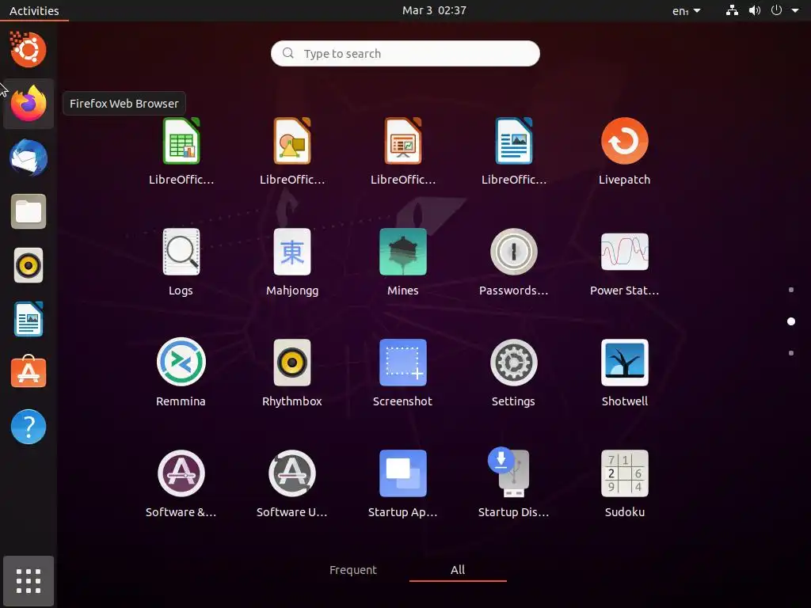Screen dimensions: 811x608
Task: Open LibreOffice Impress orange presentation app
Action: (x=403, y=142)
